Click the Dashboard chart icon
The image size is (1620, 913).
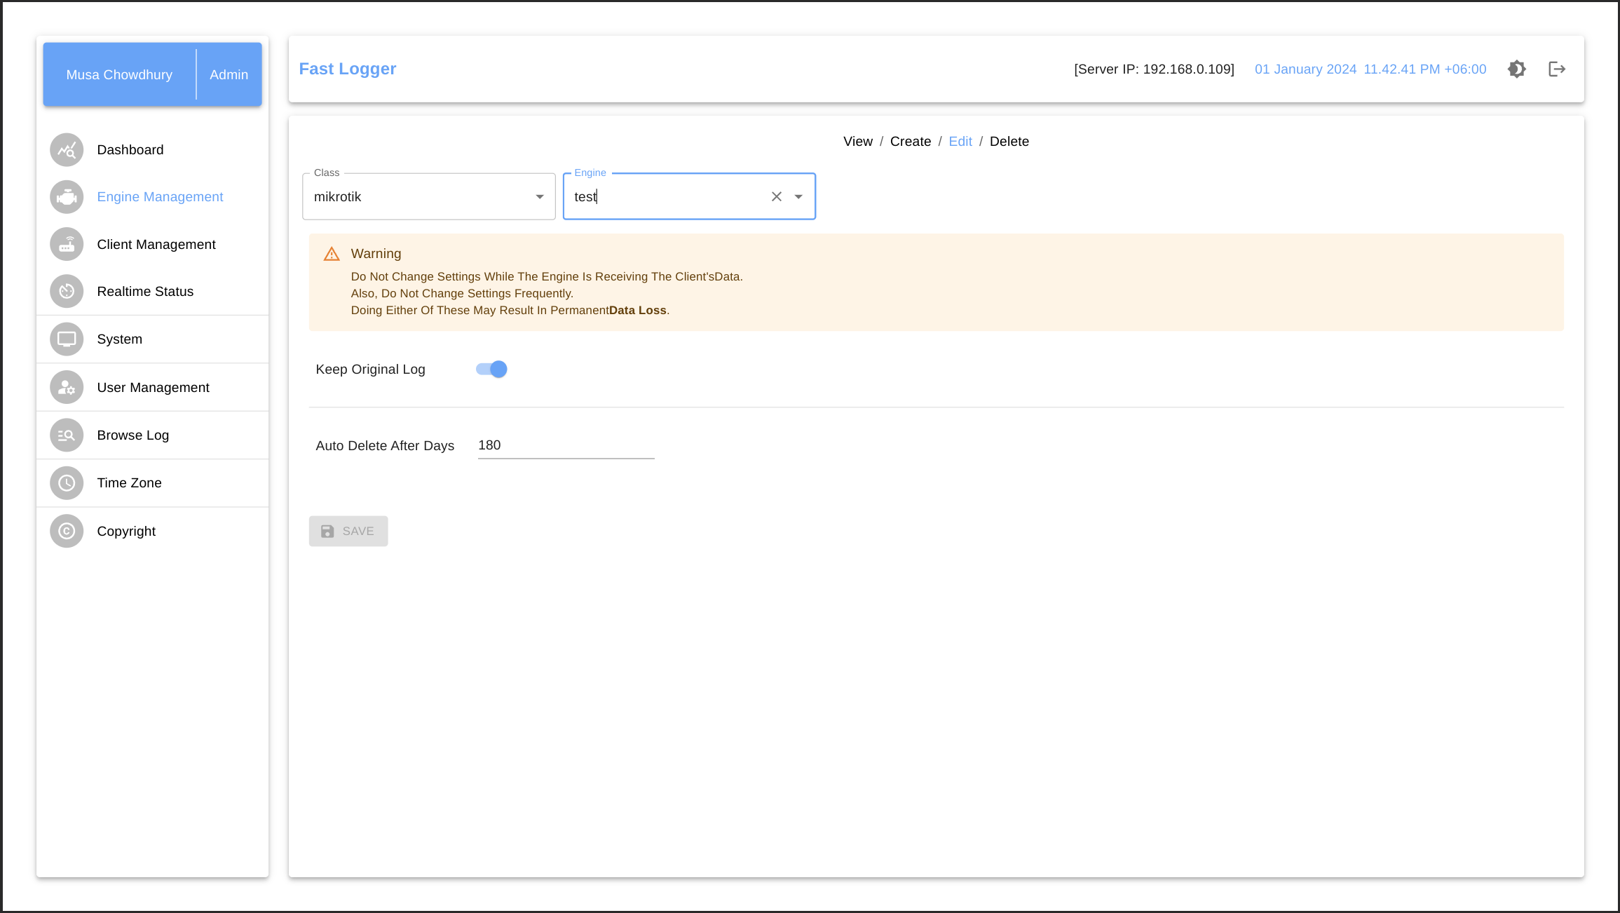[67, 150]
